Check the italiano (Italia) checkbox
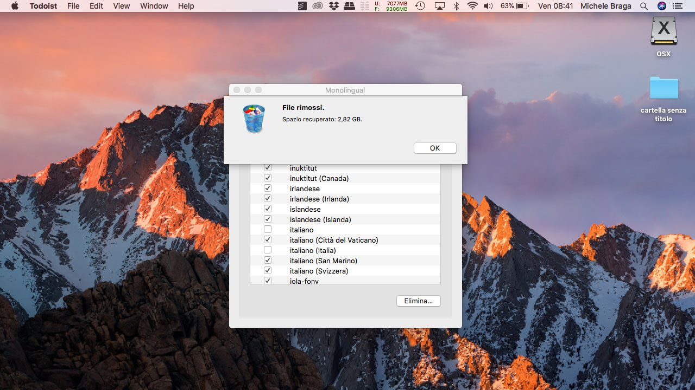695x390 pixels. 268,250
